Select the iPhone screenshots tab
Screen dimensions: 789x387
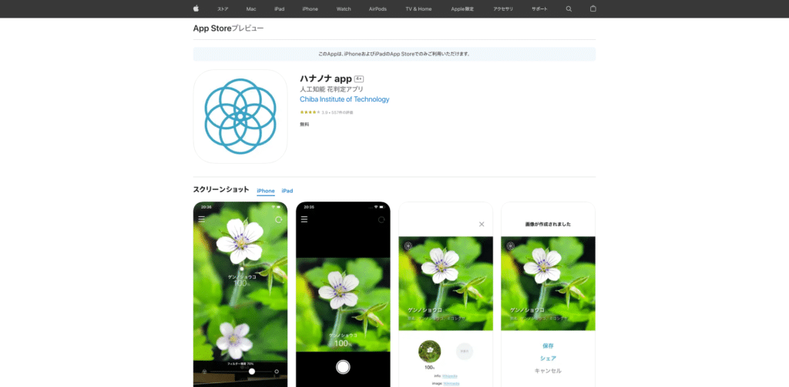tap(266, 191)
